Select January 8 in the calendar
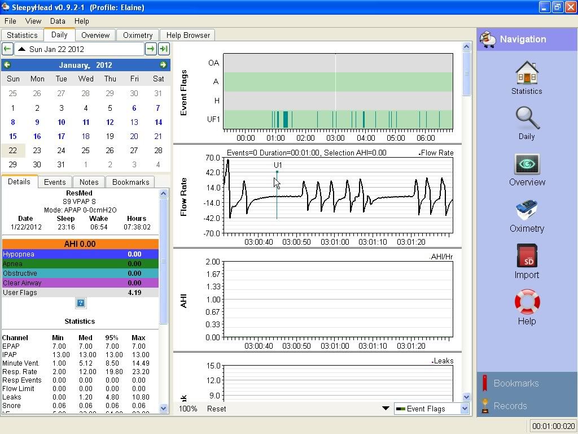 12,122
